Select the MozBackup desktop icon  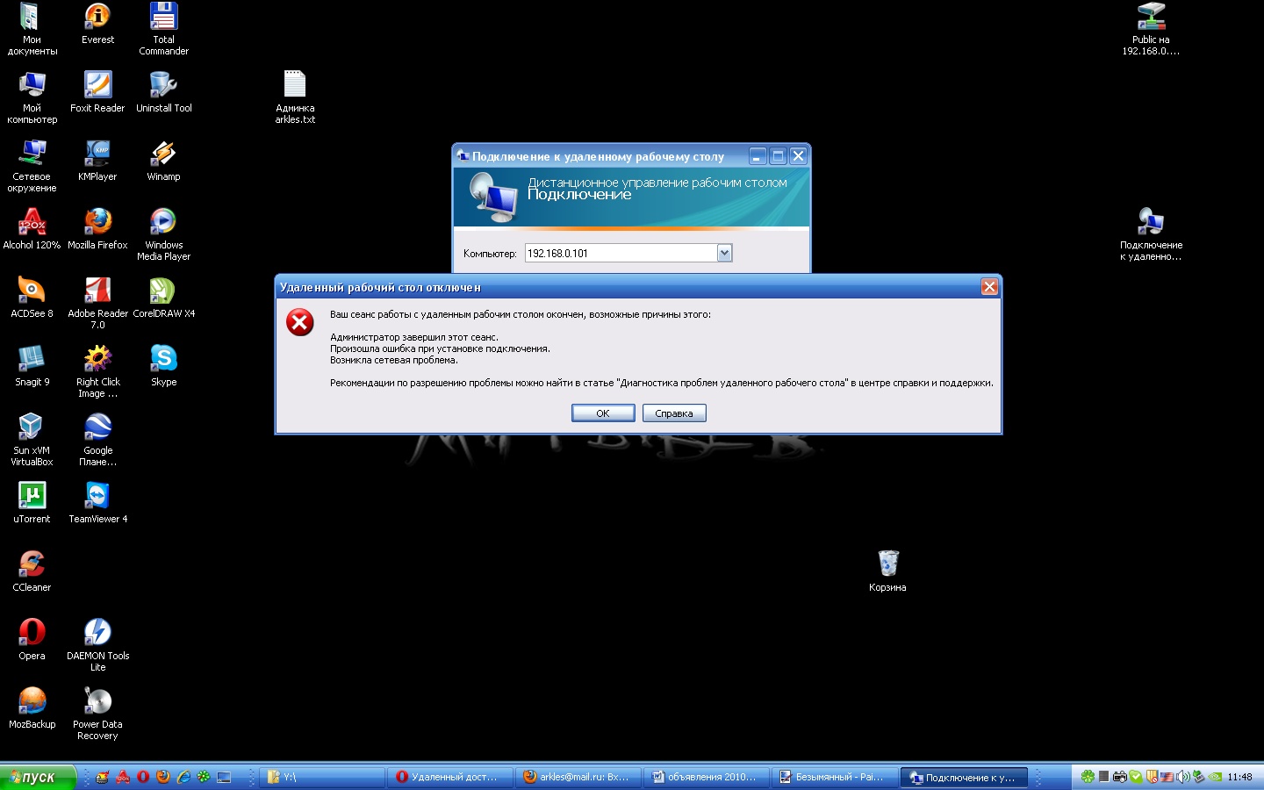coord(32,708)
